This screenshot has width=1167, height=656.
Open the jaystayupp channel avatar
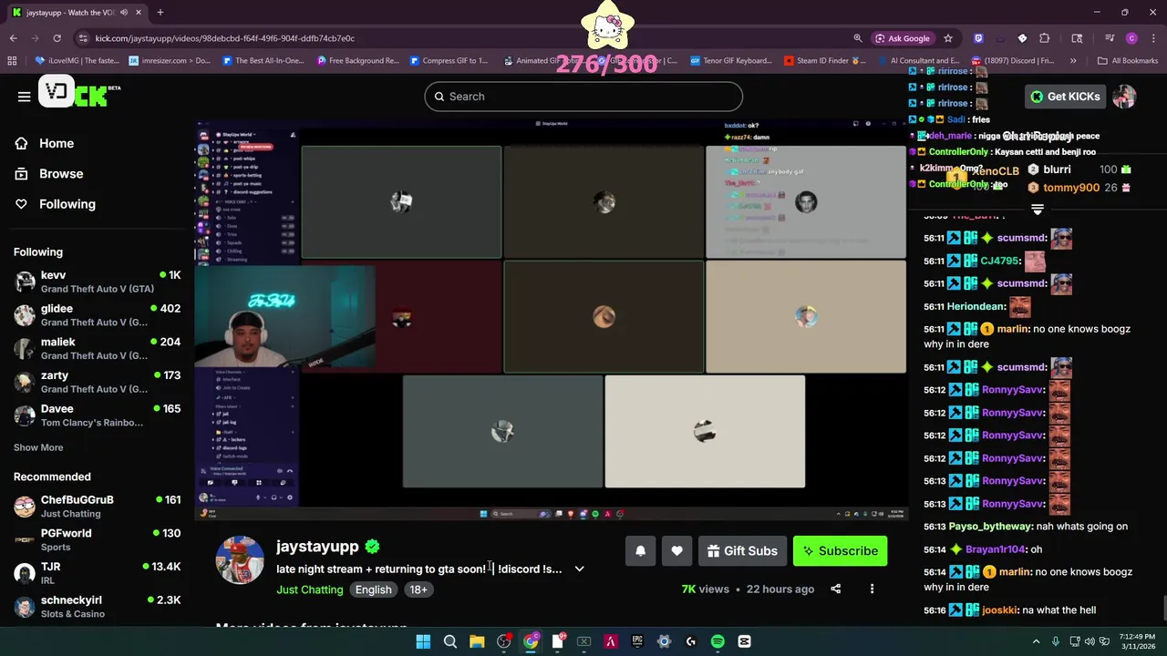240,559
